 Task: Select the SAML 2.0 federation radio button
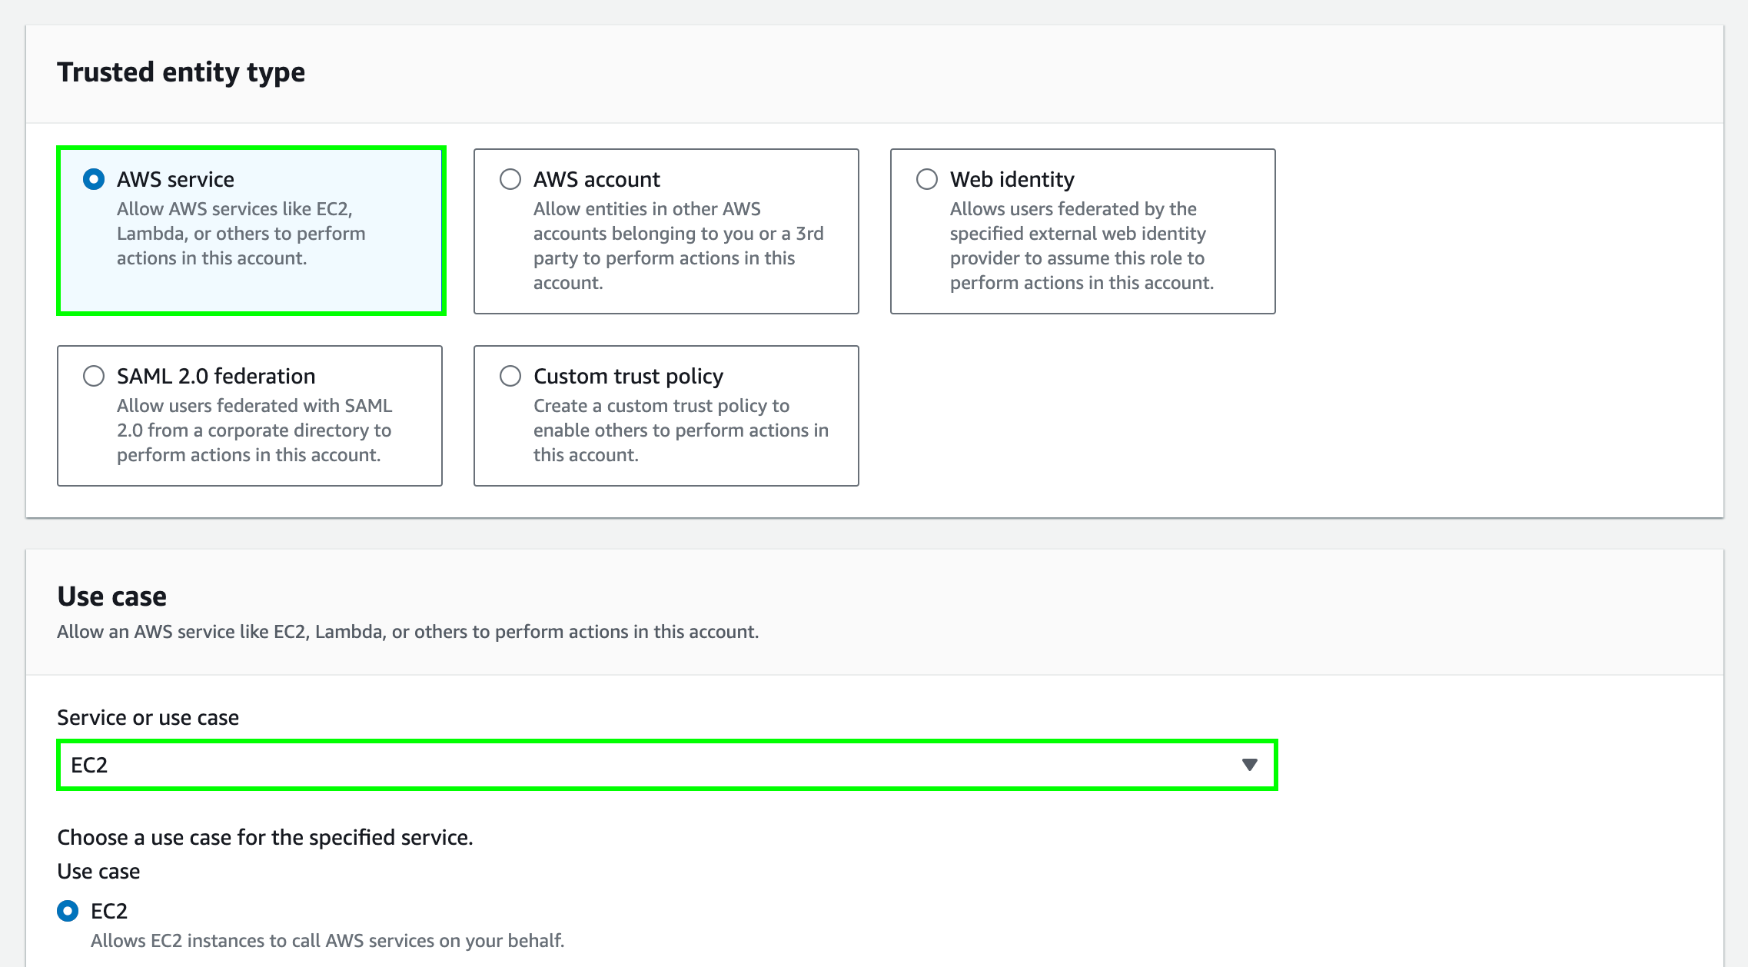94,376
